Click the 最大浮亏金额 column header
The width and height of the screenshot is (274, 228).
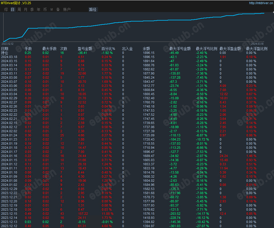click(x=180, y=49)
